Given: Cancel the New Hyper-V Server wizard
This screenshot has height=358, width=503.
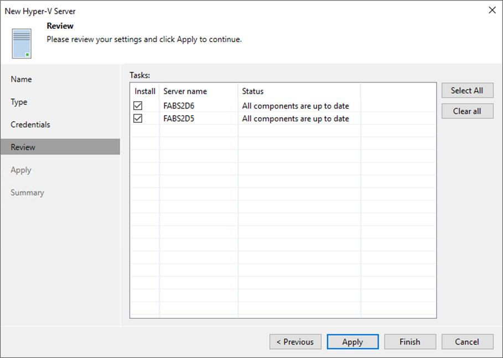Looking at the screenshot, I should [467, 341].
